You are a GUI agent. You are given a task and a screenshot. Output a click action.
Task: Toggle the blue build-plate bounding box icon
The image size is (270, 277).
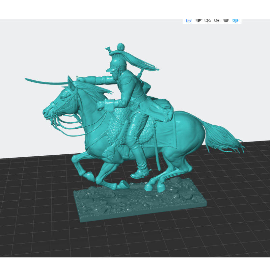(x=189, y=21)
